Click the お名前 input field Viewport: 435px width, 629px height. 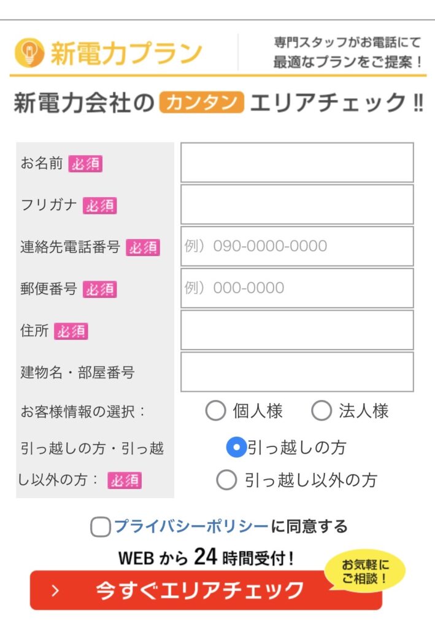(297, 163)
